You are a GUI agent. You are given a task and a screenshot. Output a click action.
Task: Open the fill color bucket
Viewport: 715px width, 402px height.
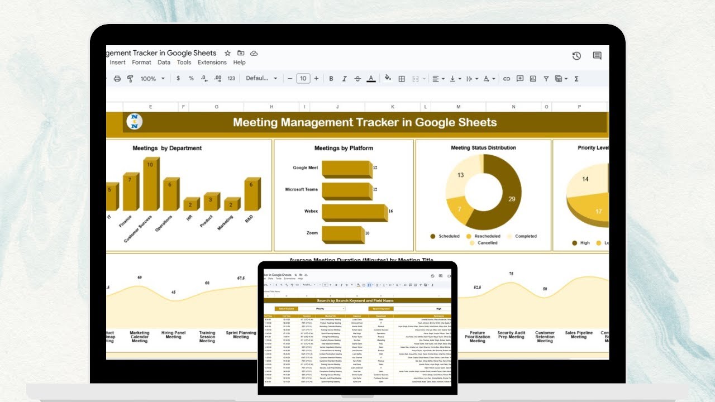click(388, 79)
